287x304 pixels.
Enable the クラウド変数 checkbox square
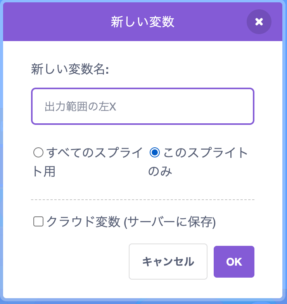pos(38,222)
